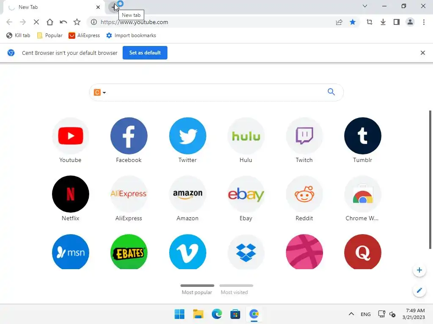Reopen closed tab with undo arrow
The height and width of the screenshot is (324, 433).
(63, 22)
